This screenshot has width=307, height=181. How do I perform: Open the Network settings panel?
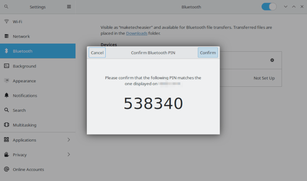pos(38,36)
